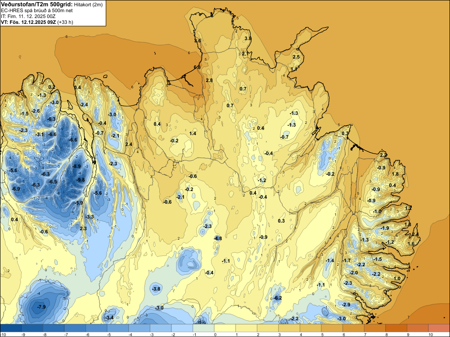Viewport: 450px width, 337px height.
Task: Click the -2.6 temperature value
Action: (x=36, y=111)
